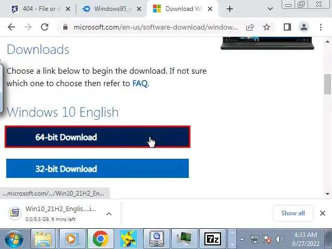
Task: Open the tab search dropdown chevron
Action: (x=270, y=9)
